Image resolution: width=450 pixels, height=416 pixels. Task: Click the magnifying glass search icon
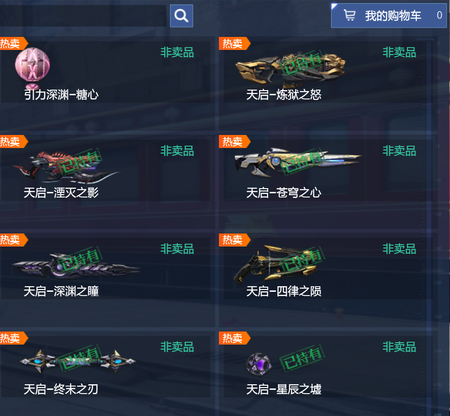coord(181,16)
